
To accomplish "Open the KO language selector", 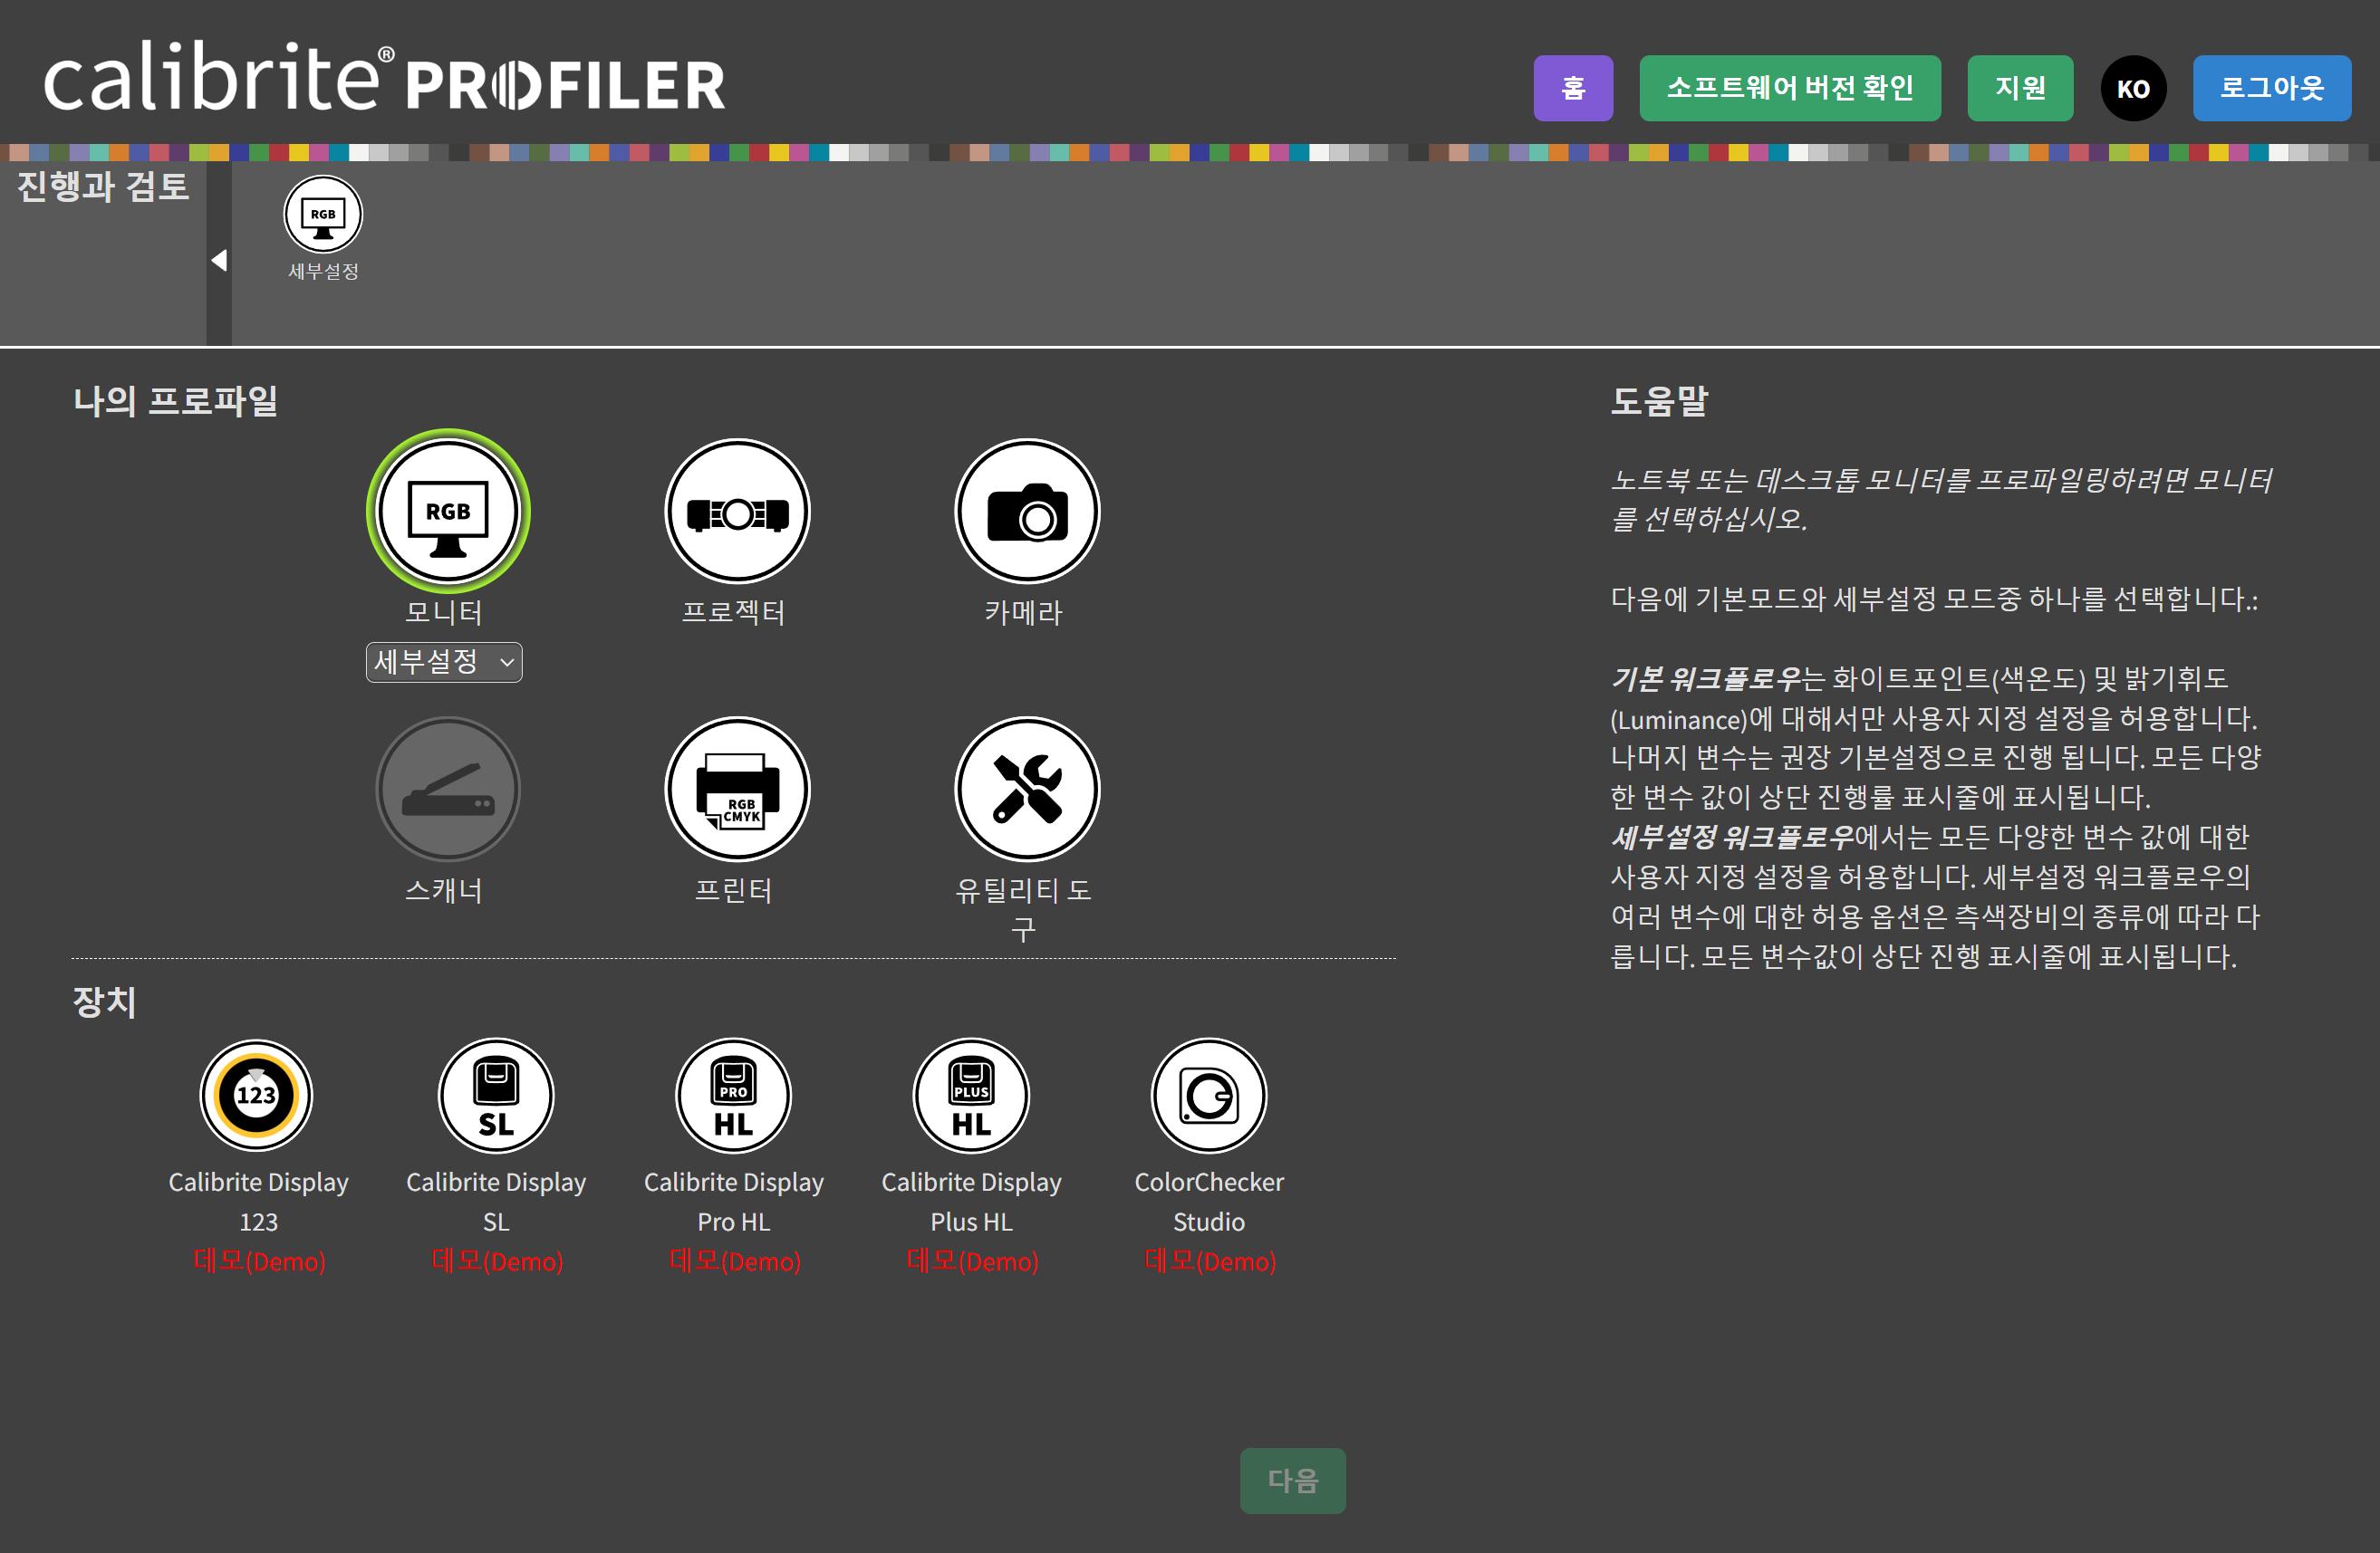I will coord(2133,89).
